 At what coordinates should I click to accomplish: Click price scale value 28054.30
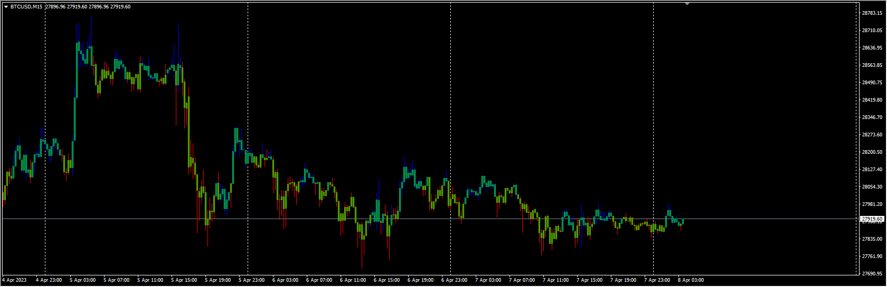[872, 187]
